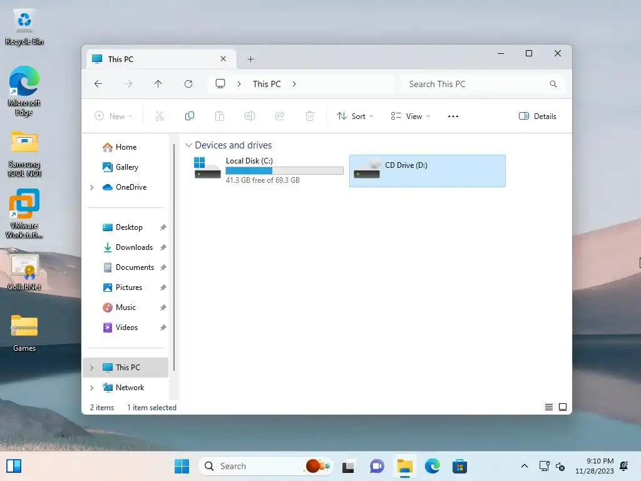This screenshot has width=641, height=481.
Task: Click the search magnifier icon in Explorer
Action: pyautogui.click(x=553, y=84)
